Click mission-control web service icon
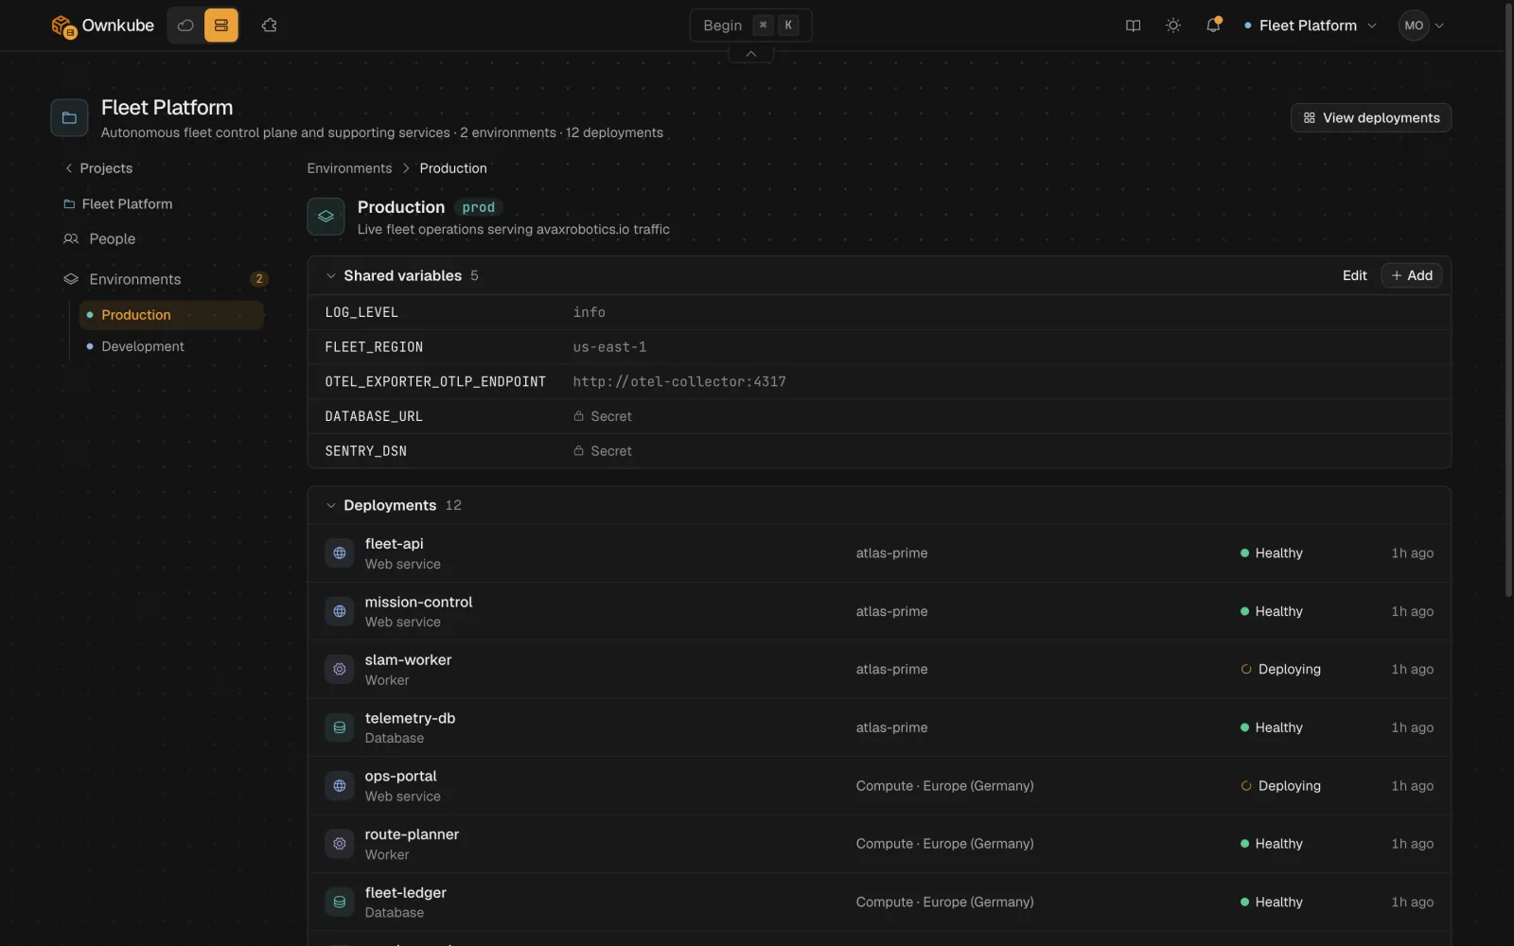The width and height of the screenshot is (1514, 946). (340, 612)
